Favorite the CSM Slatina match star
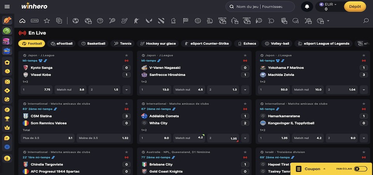Viewport: 373px width, 175px height. click(127, 103)
